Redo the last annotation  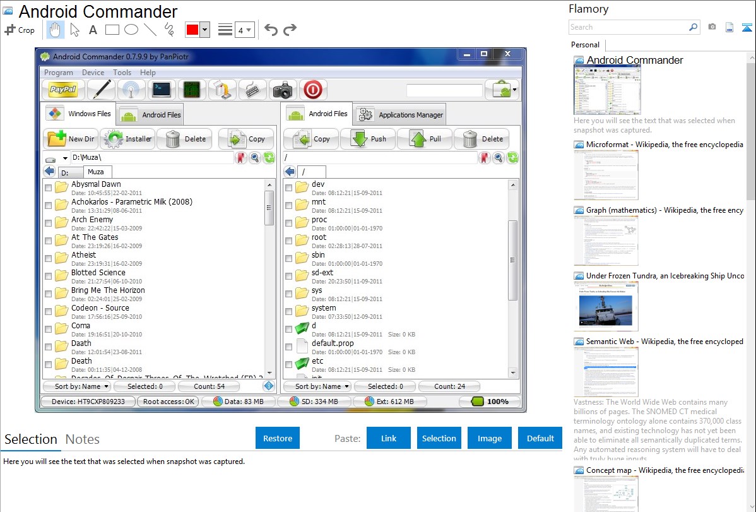point(290,30)
